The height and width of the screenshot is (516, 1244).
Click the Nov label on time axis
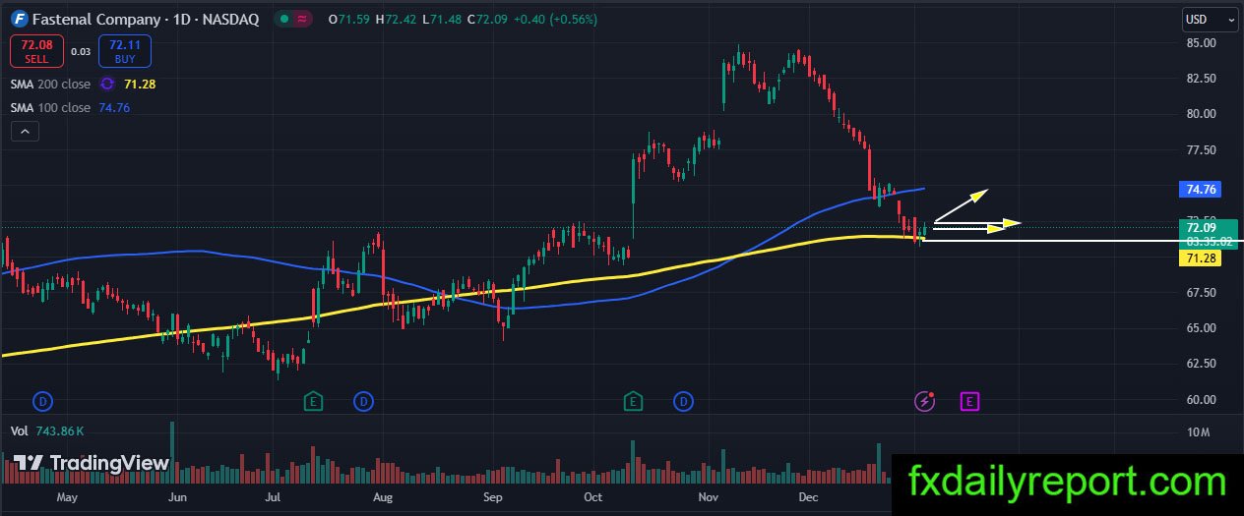tap(707, 498)
